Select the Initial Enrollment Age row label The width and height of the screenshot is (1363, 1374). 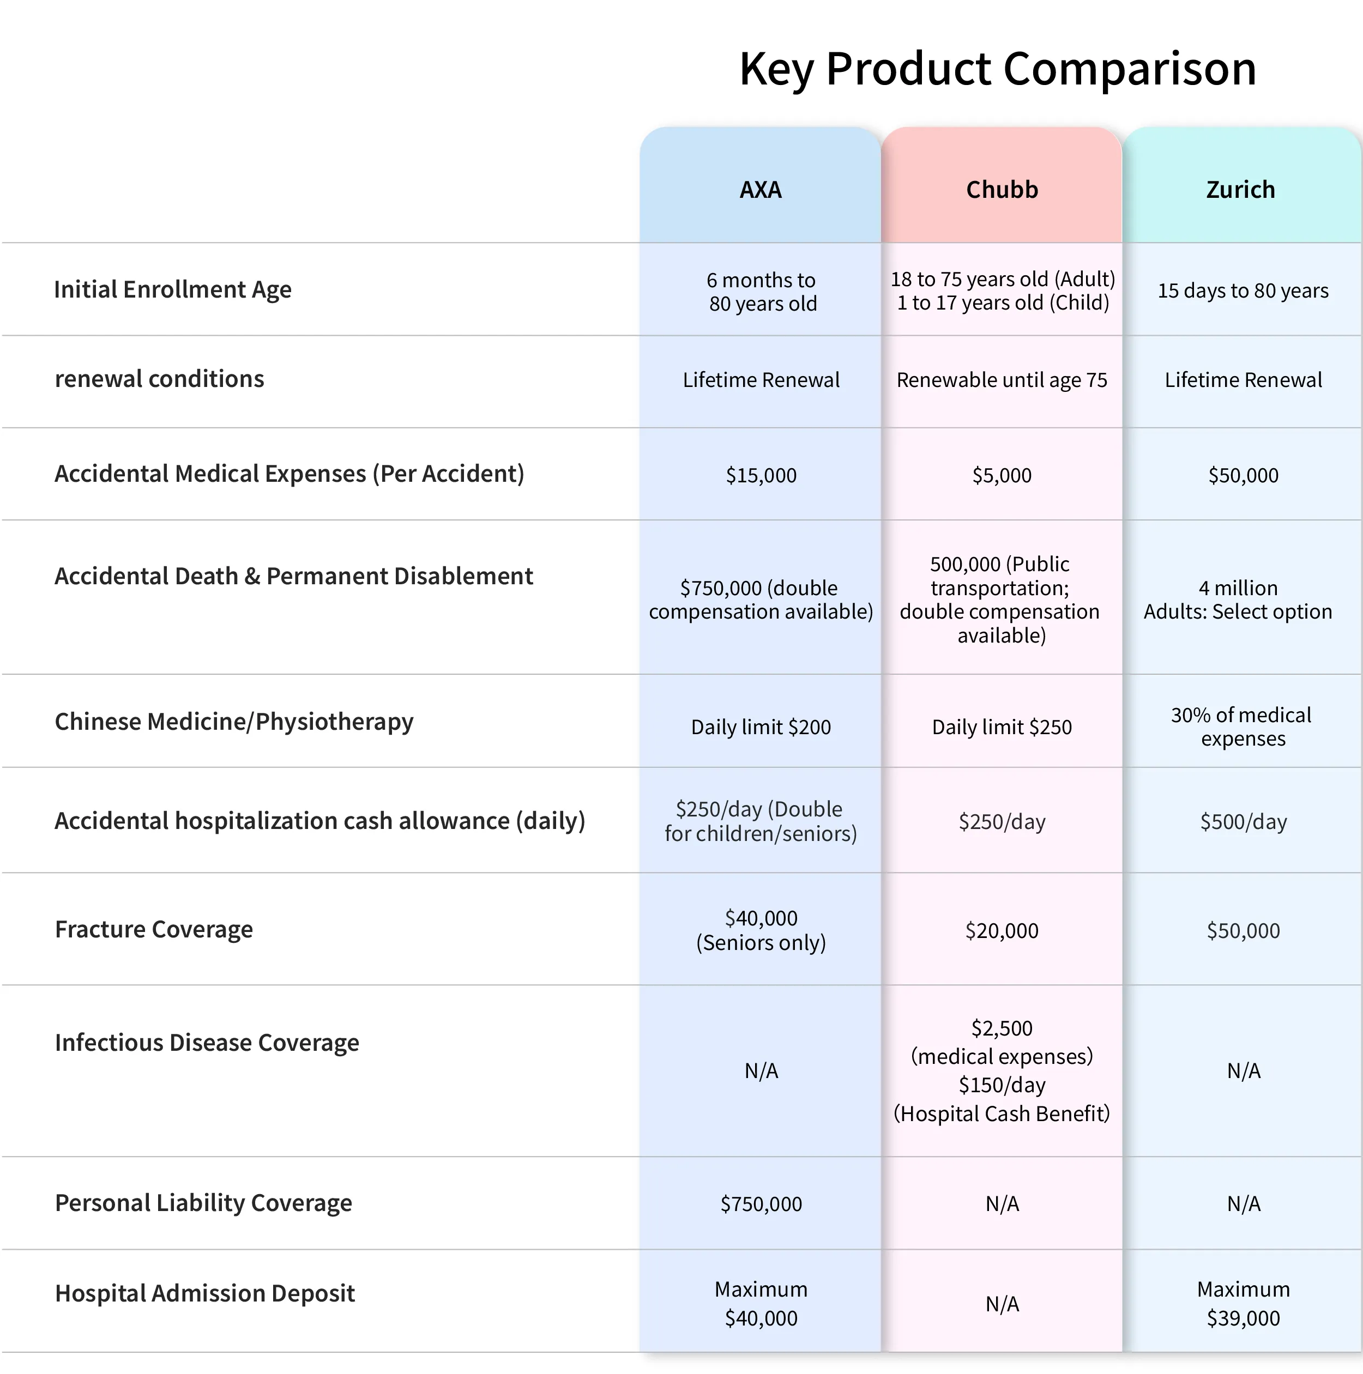click(173, 290)
